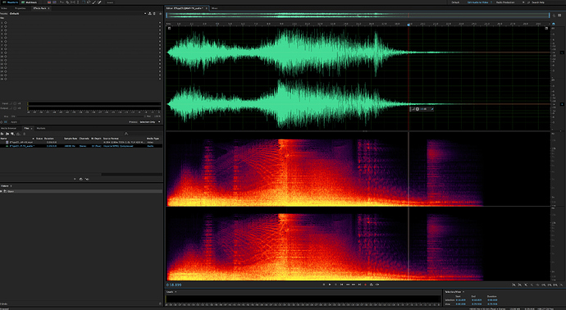Open the Markers tab
The height and width of the screenshot is (310, 566).
(x=41, y=128)
